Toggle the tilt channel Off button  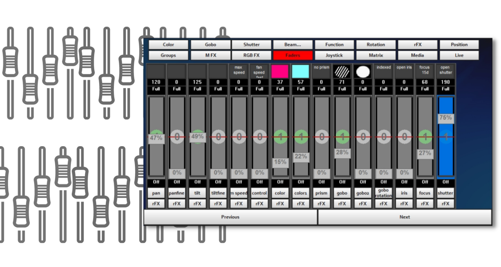(x=197, y=182)
